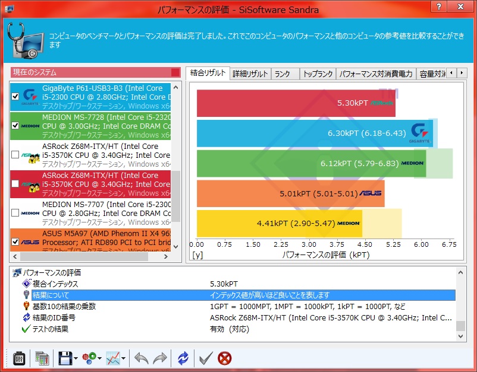Select the 結合リザルト tab
Image resolution: width=477 pixels, height=372 pixels.
208,73
